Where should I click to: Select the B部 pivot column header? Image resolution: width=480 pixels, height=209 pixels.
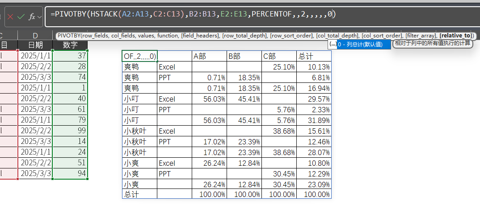pos(244,56)
